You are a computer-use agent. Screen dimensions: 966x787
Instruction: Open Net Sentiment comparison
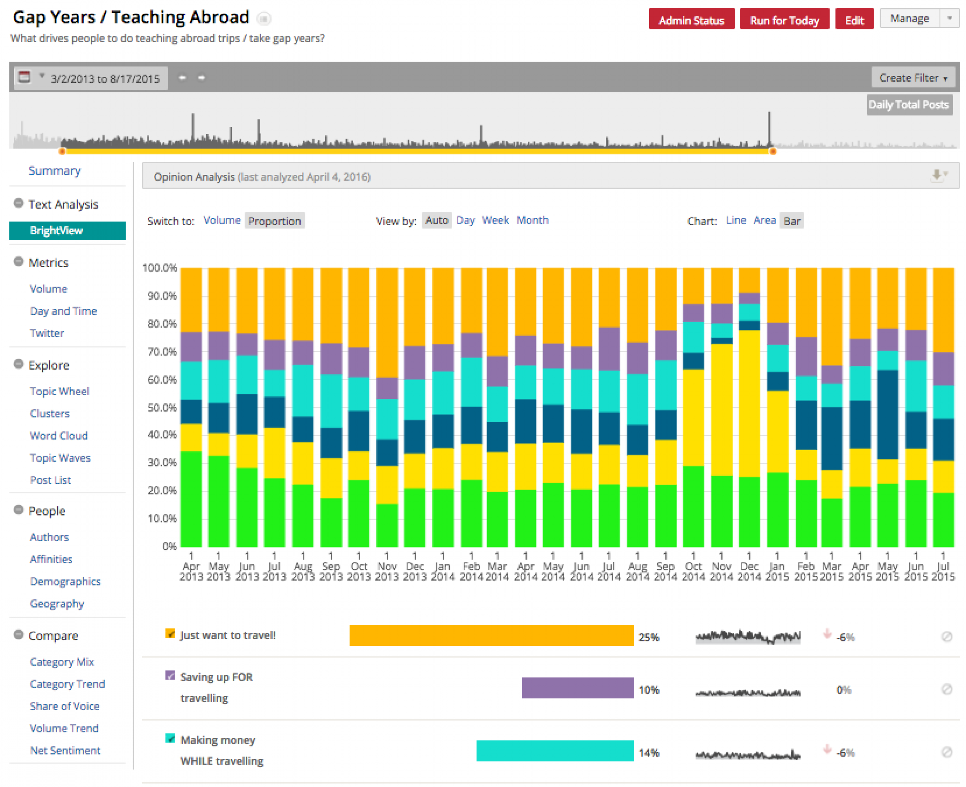click(x=65, y=751)
